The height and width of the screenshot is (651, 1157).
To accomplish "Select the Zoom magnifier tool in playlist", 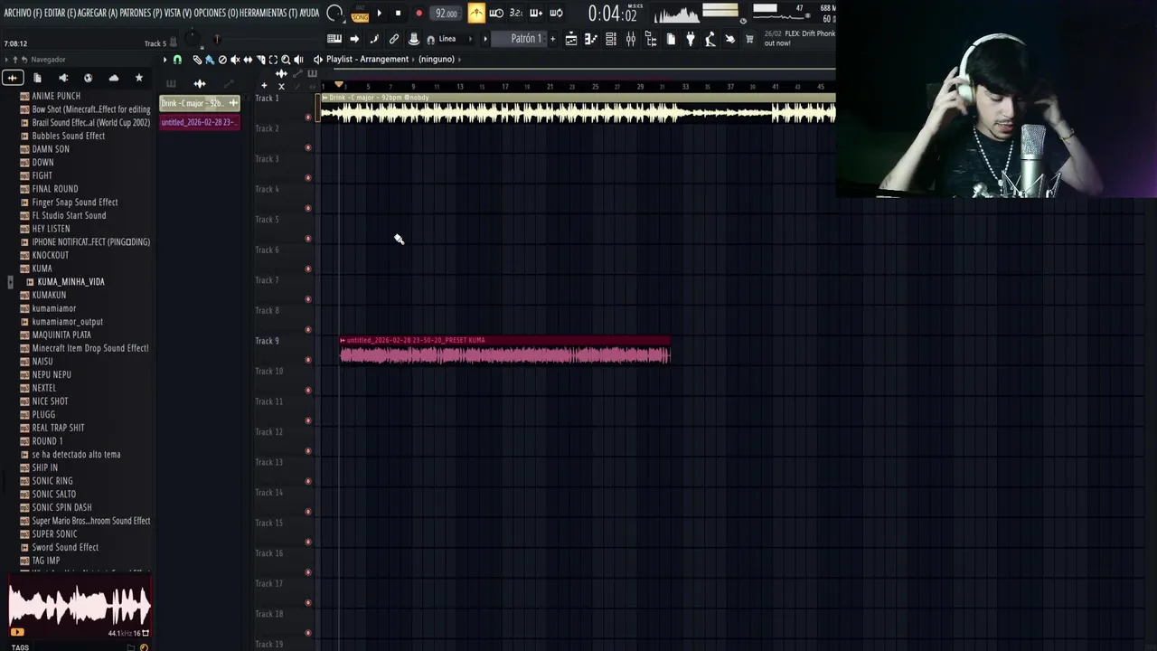I will click(286, 60).
